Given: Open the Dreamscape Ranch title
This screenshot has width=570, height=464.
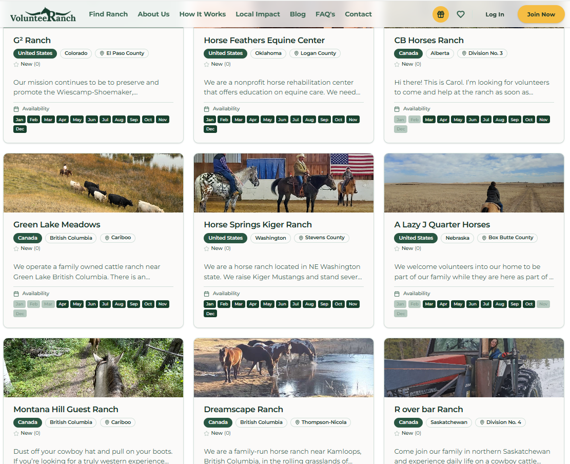Looking at the screenshot, I should click(x=243, y=410).
